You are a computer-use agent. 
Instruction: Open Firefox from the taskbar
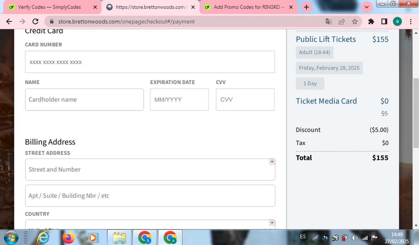[68, 238]
